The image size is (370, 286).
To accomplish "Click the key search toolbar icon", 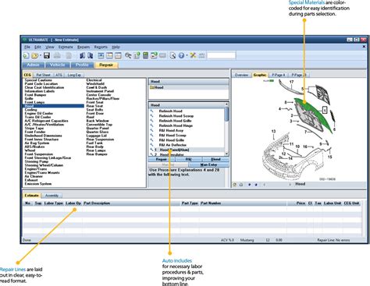I will coord(128,55).
